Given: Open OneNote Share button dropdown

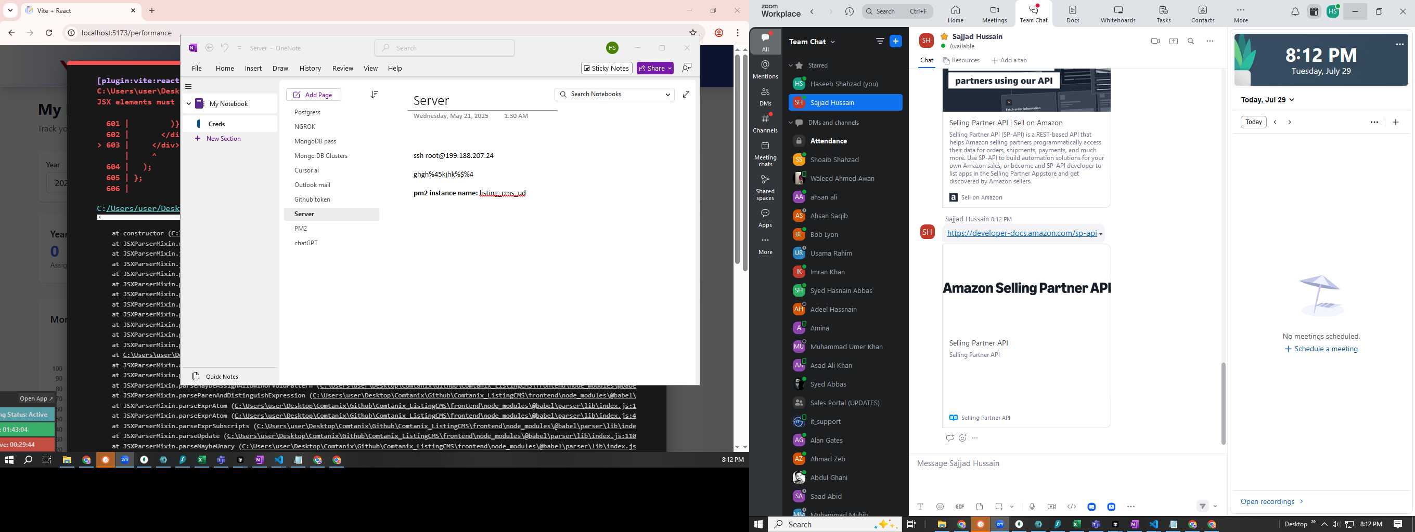Looking at the screenshot, I should [x=669, y=68].
